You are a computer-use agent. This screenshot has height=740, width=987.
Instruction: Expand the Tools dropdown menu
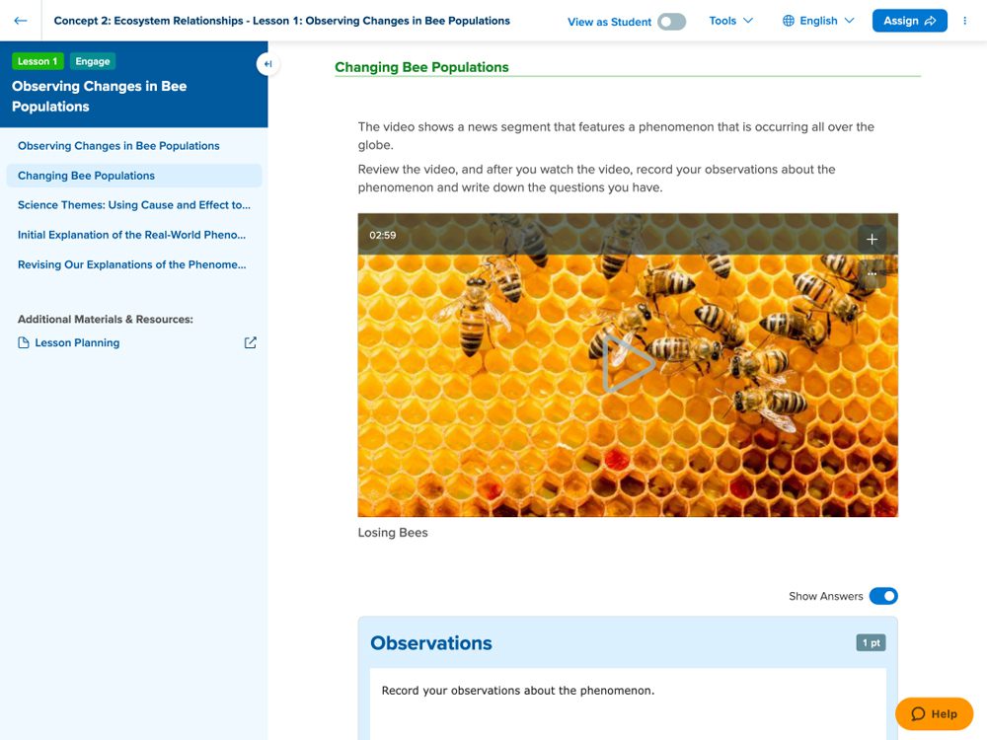click(730, 21)
